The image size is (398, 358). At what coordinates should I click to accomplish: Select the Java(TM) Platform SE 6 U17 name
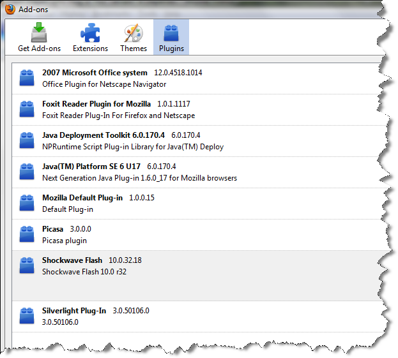(x=91, y=167)
